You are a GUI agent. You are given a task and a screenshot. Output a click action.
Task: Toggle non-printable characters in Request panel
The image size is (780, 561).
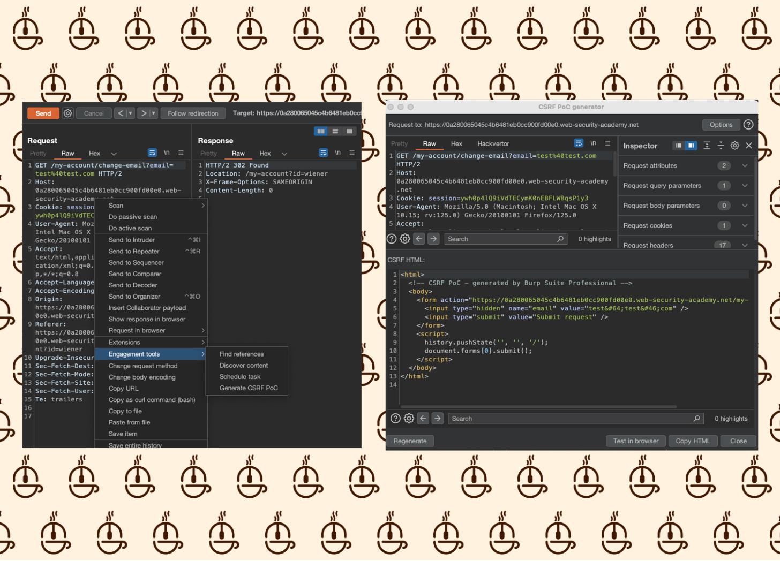167,153
